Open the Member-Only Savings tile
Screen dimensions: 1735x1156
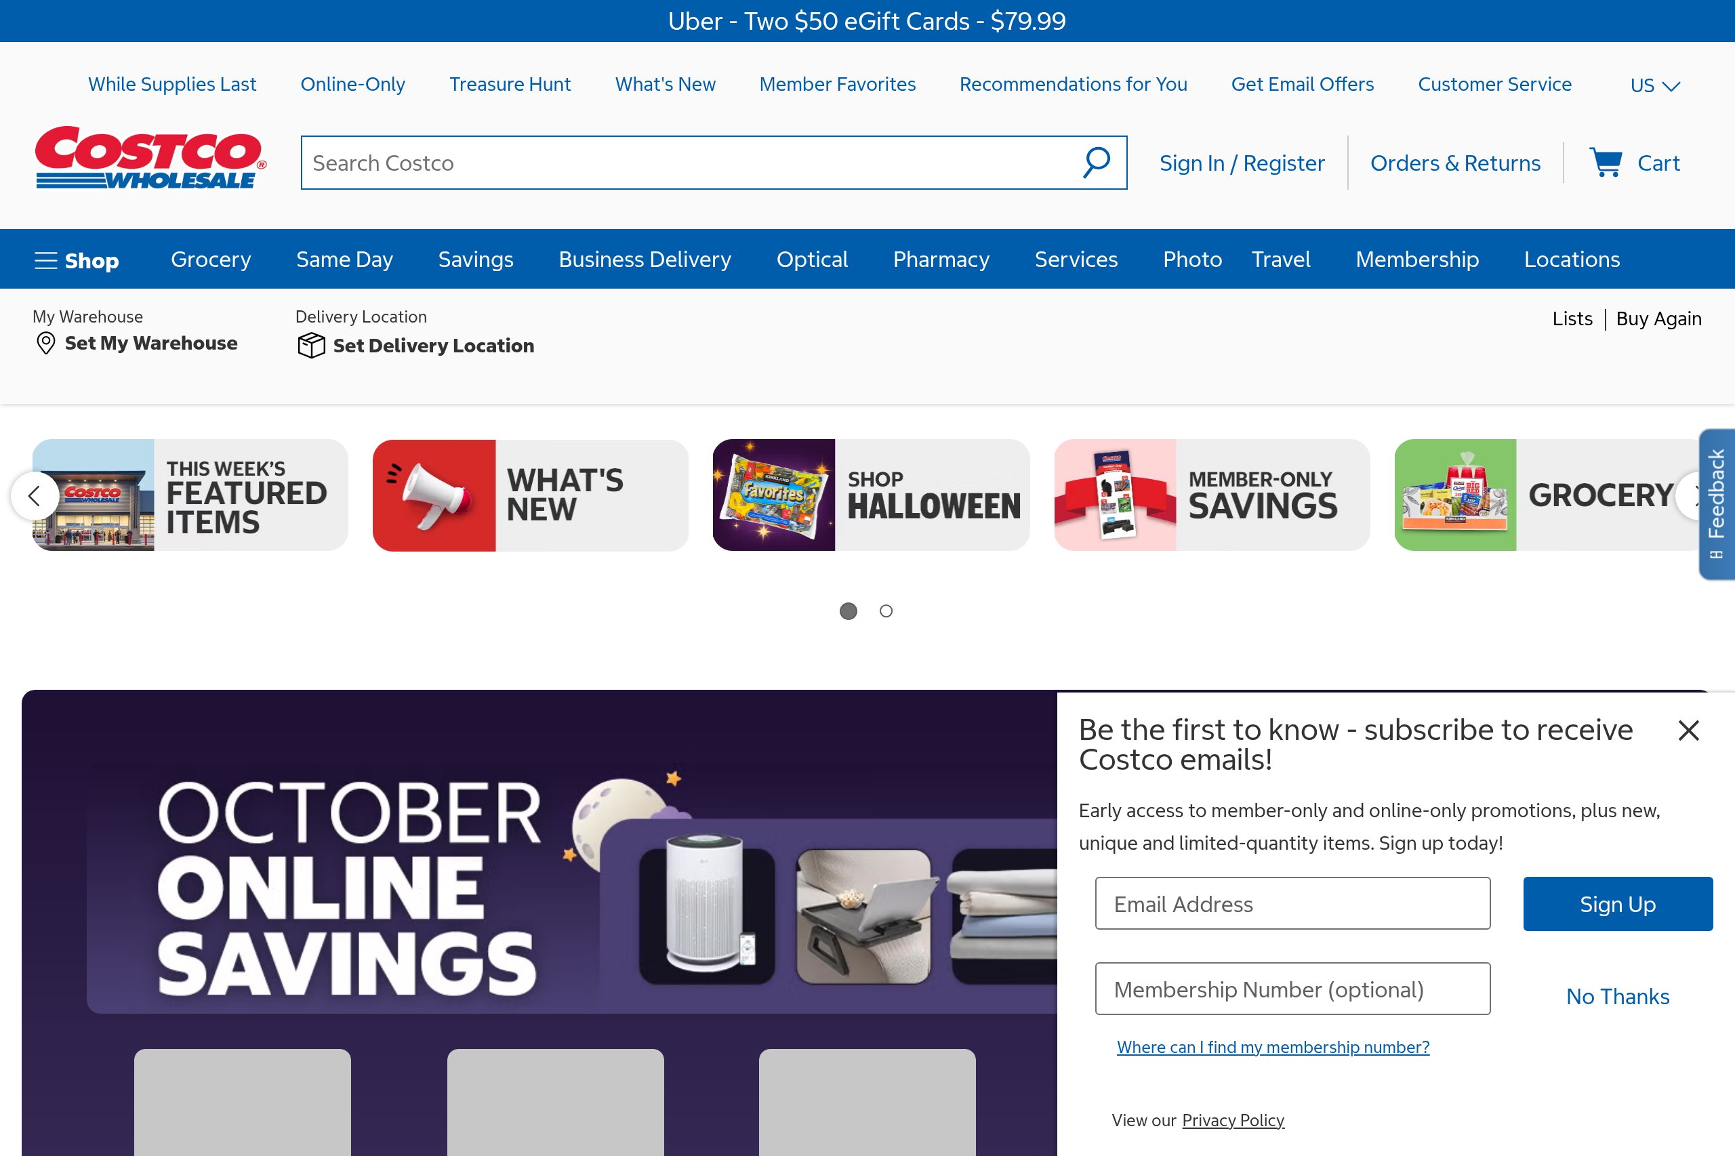(x=1212, y=495)
